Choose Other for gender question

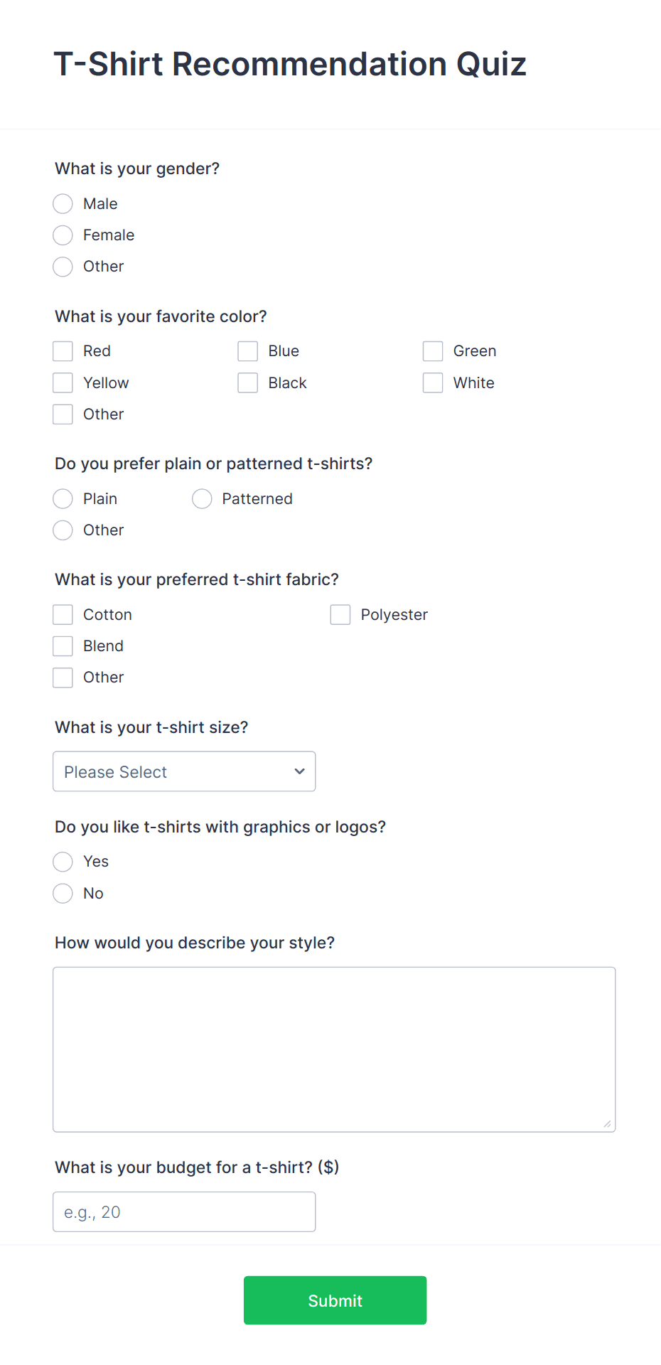63,267
